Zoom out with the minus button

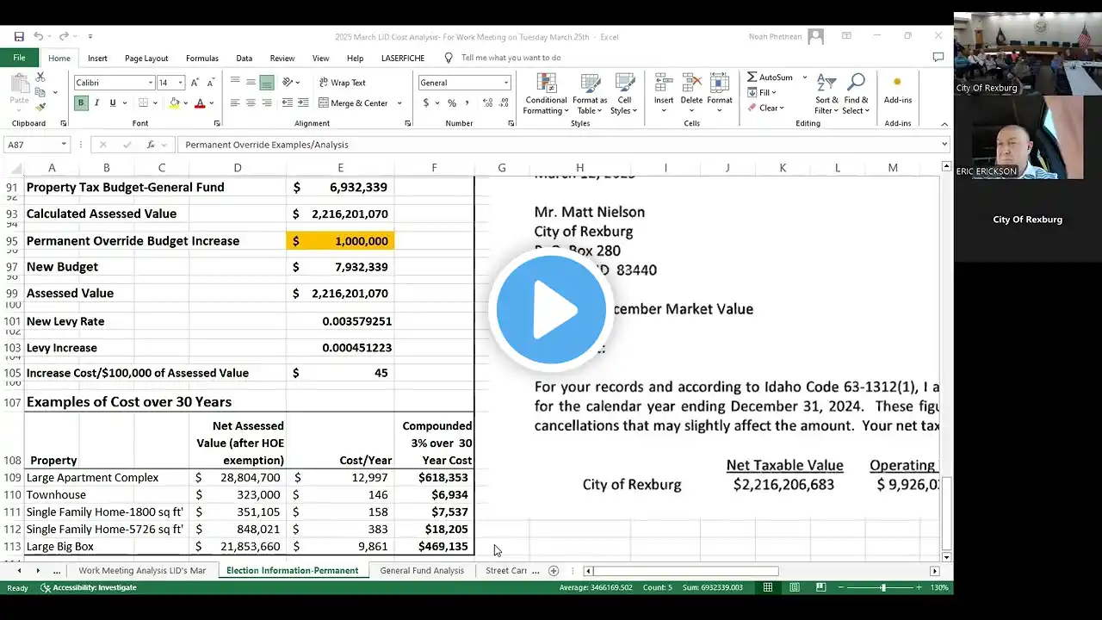coord(842,587)
